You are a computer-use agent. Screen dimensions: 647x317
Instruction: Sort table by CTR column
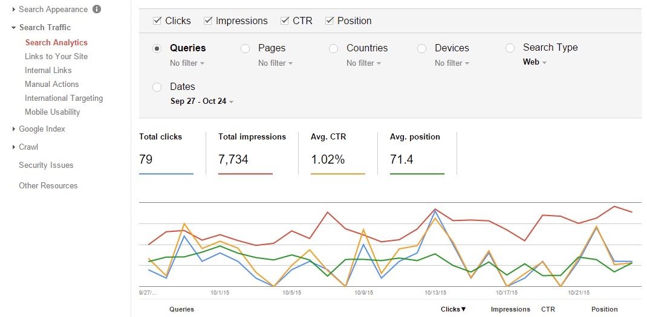coord(548,309)
